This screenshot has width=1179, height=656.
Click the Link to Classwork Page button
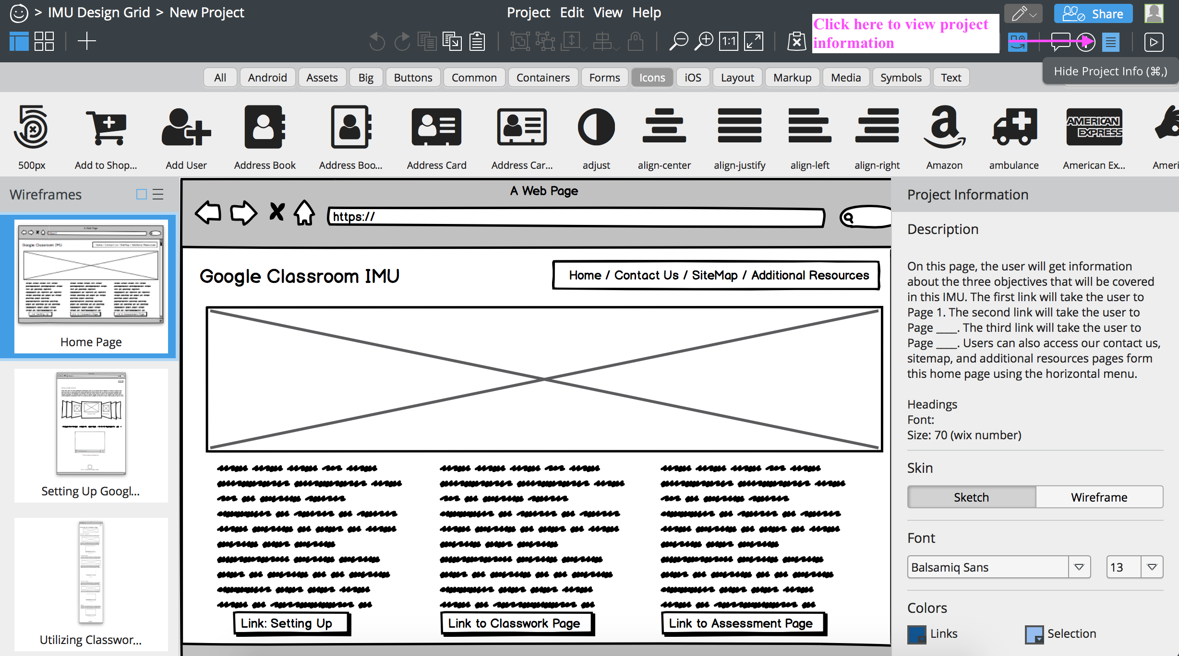[x=517, y=623]
